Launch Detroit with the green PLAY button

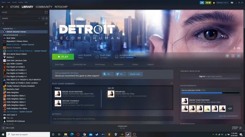pos(63,57)
